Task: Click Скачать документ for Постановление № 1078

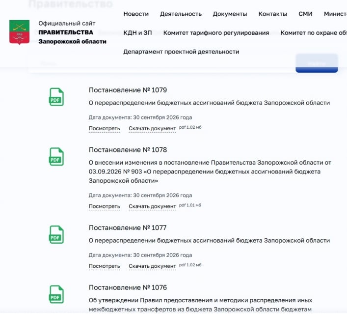Action: [x=152, y=206]
